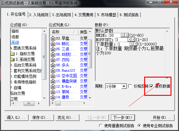Select 使用普通测试报告 radio button
179x131 pixels.
pyautogui.click(x=100, y=126)
